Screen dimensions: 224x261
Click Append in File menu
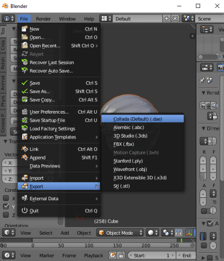pyautogui.click(x=59, y=157)
